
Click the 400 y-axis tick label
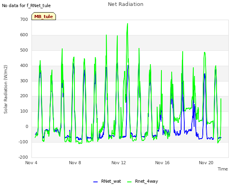click(24, 66)
